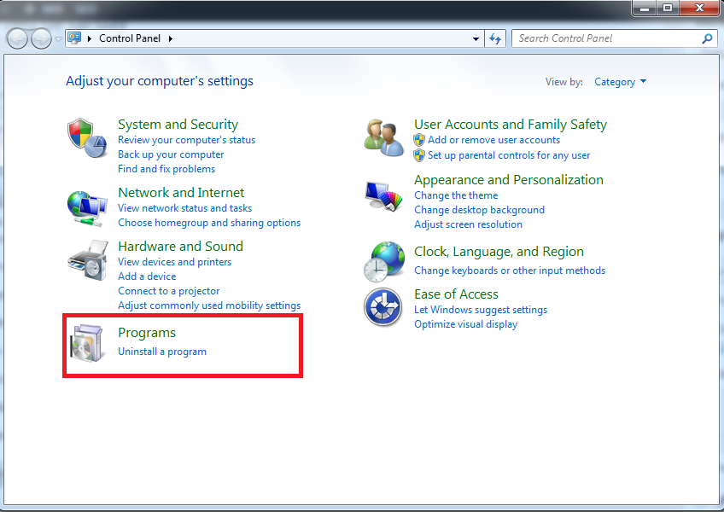Open Appearance and Personalization icon
Image resolution: width=724 pixels, height=512 pixels.
[x=383, y=195]
